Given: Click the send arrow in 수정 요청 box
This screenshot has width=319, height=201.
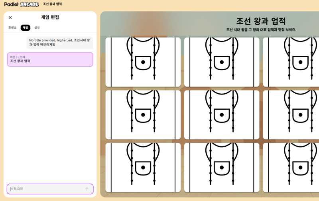Looking at the screenshot, I should point(87,189).
